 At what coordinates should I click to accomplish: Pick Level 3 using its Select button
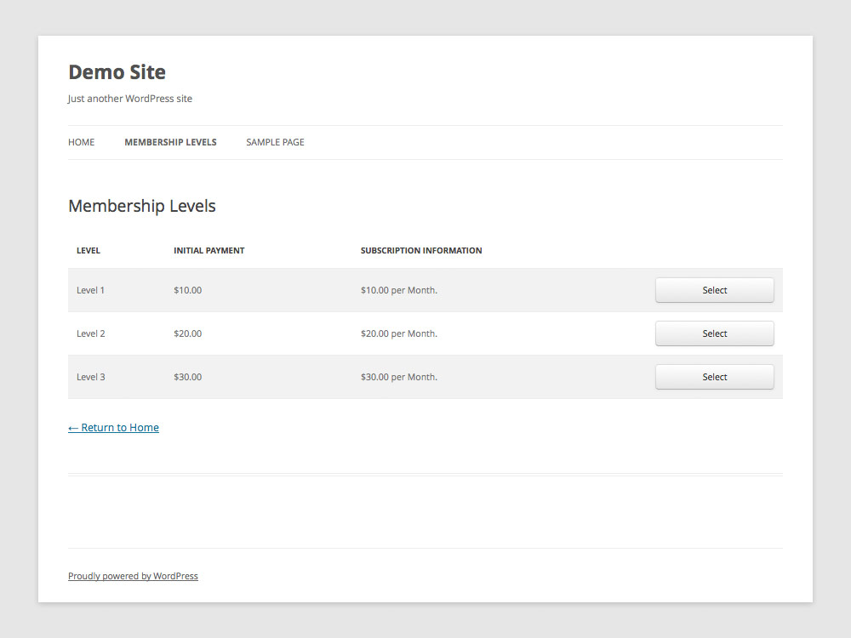[714, 377]
